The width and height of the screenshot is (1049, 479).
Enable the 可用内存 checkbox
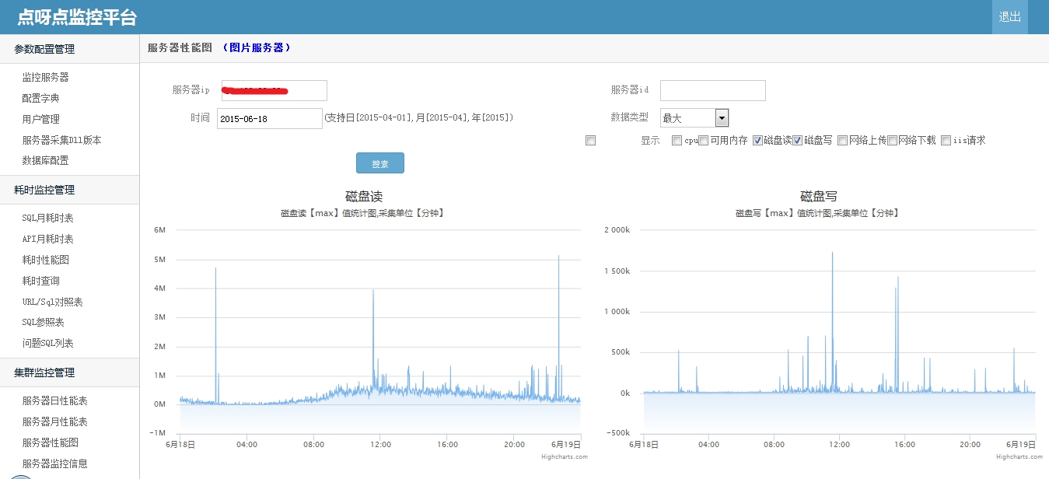click(703, 141)
